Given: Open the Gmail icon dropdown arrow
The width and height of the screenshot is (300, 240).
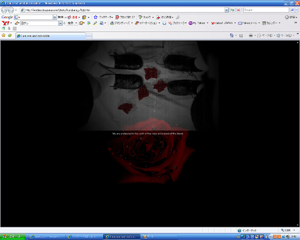Looking at the screenshot, I should [x=79, y=17].
